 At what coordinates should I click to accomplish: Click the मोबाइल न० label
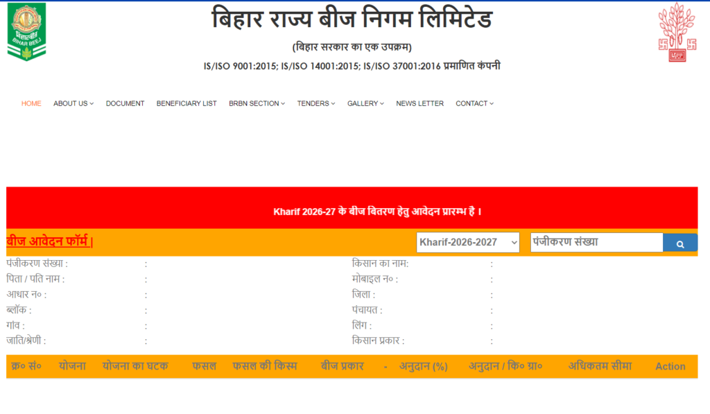(x=375, y=279)
